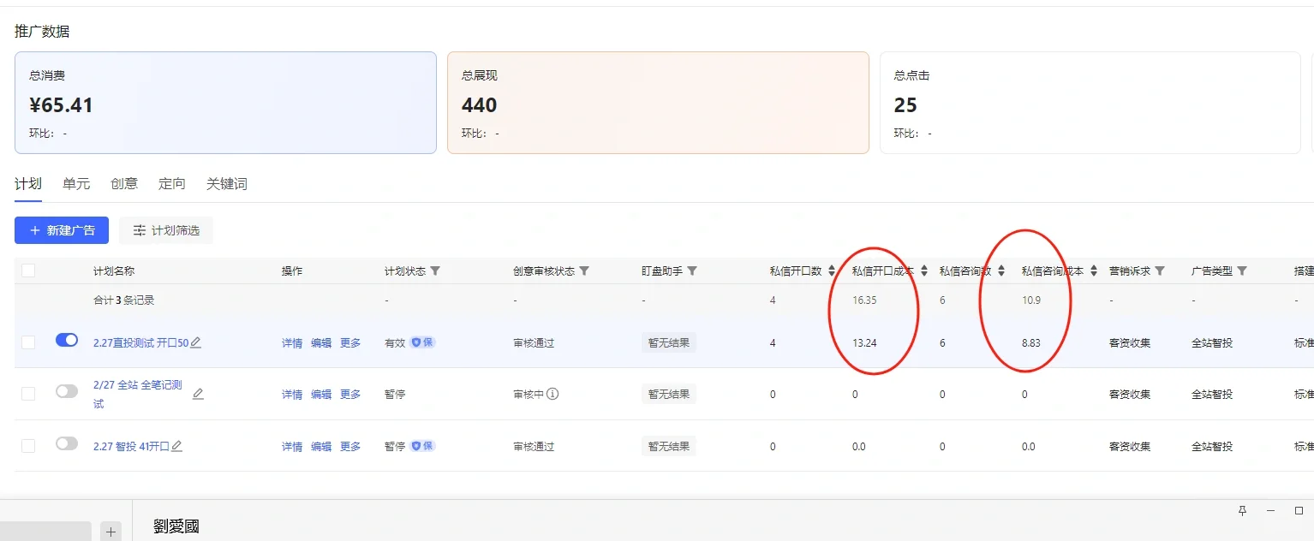Screen dimensions: 1314x541
Task: Select the 总展现 data card
Action: click(658, 103)
